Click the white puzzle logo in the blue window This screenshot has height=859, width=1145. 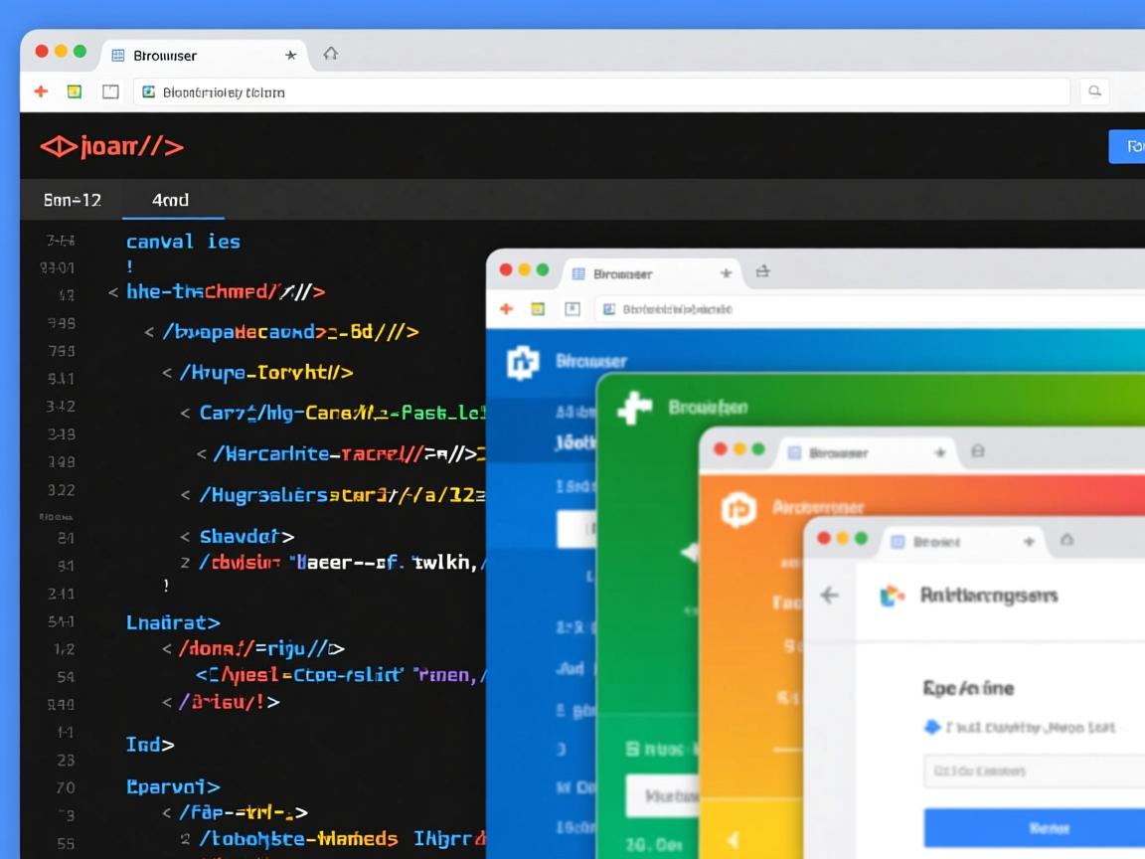(523, 363)
